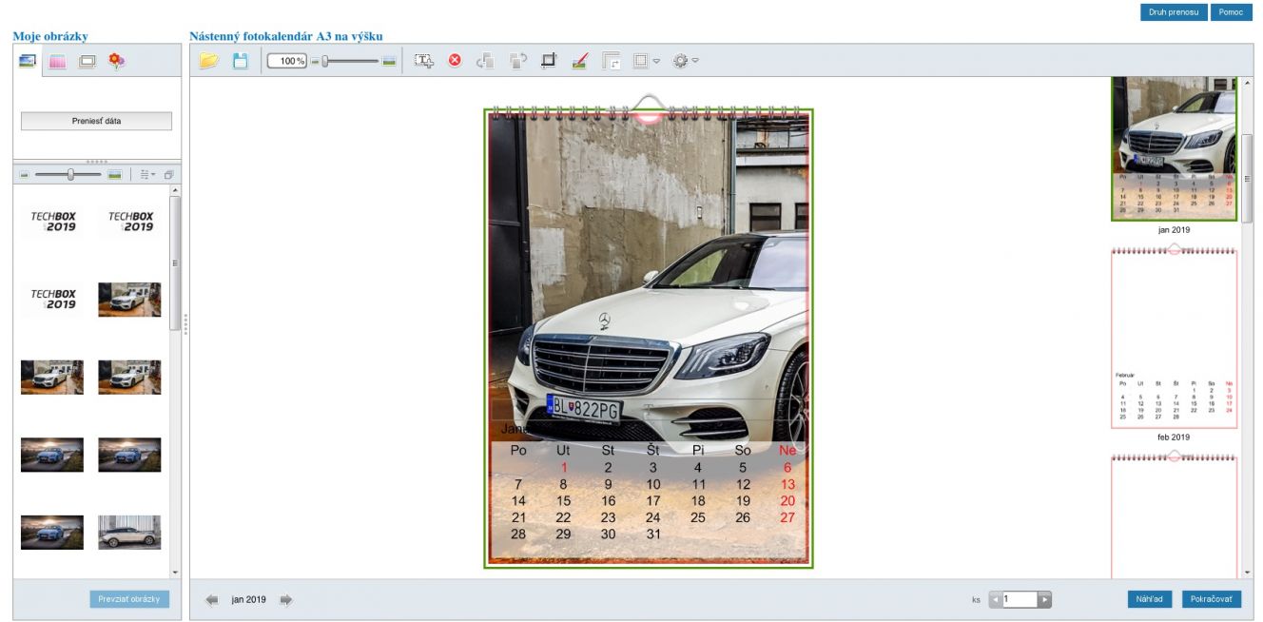Open the pink backgrounds tab
Viewport: 1263px width, 622px height.
[57, 61]
